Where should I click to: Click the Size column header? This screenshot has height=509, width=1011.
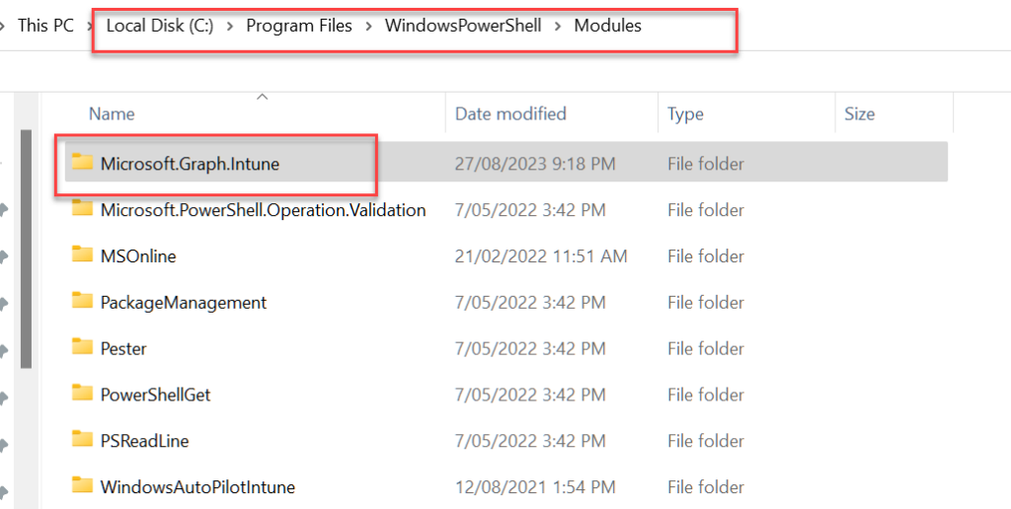[859, 114]
